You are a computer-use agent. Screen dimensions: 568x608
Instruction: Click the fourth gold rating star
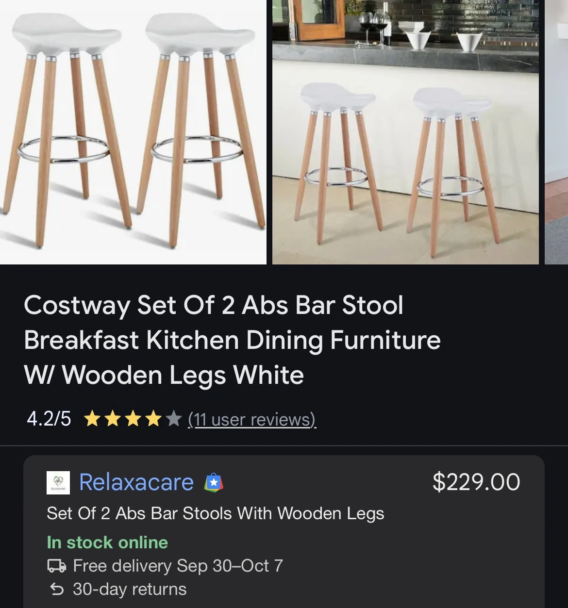click(x=153, y=419)
